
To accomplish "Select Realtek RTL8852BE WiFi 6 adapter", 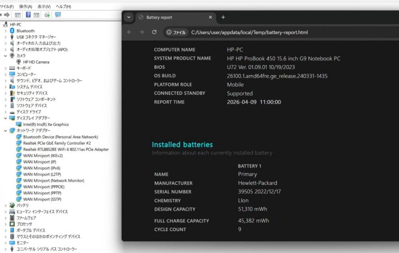I will pos(65,149).
